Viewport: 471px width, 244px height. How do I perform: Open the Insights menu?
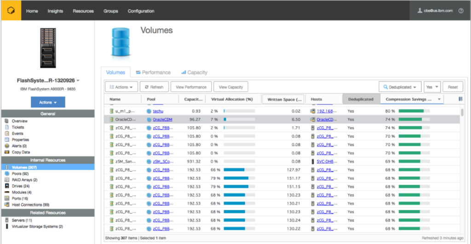click(55, 11)
